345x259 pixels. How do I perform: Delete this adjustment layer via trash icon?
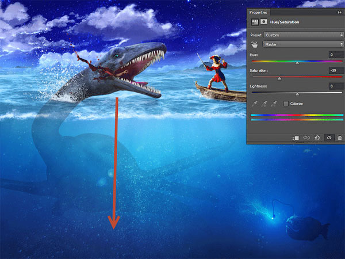[339, 138]
